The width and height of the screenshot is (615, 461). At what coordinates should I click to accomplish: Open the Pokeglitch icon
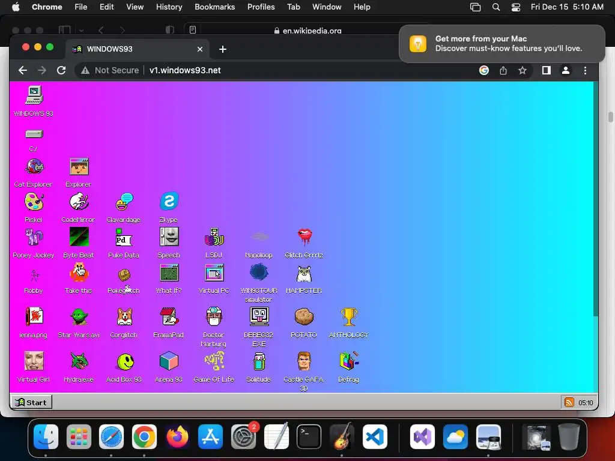pyautogui.click(x=124, y=275)
